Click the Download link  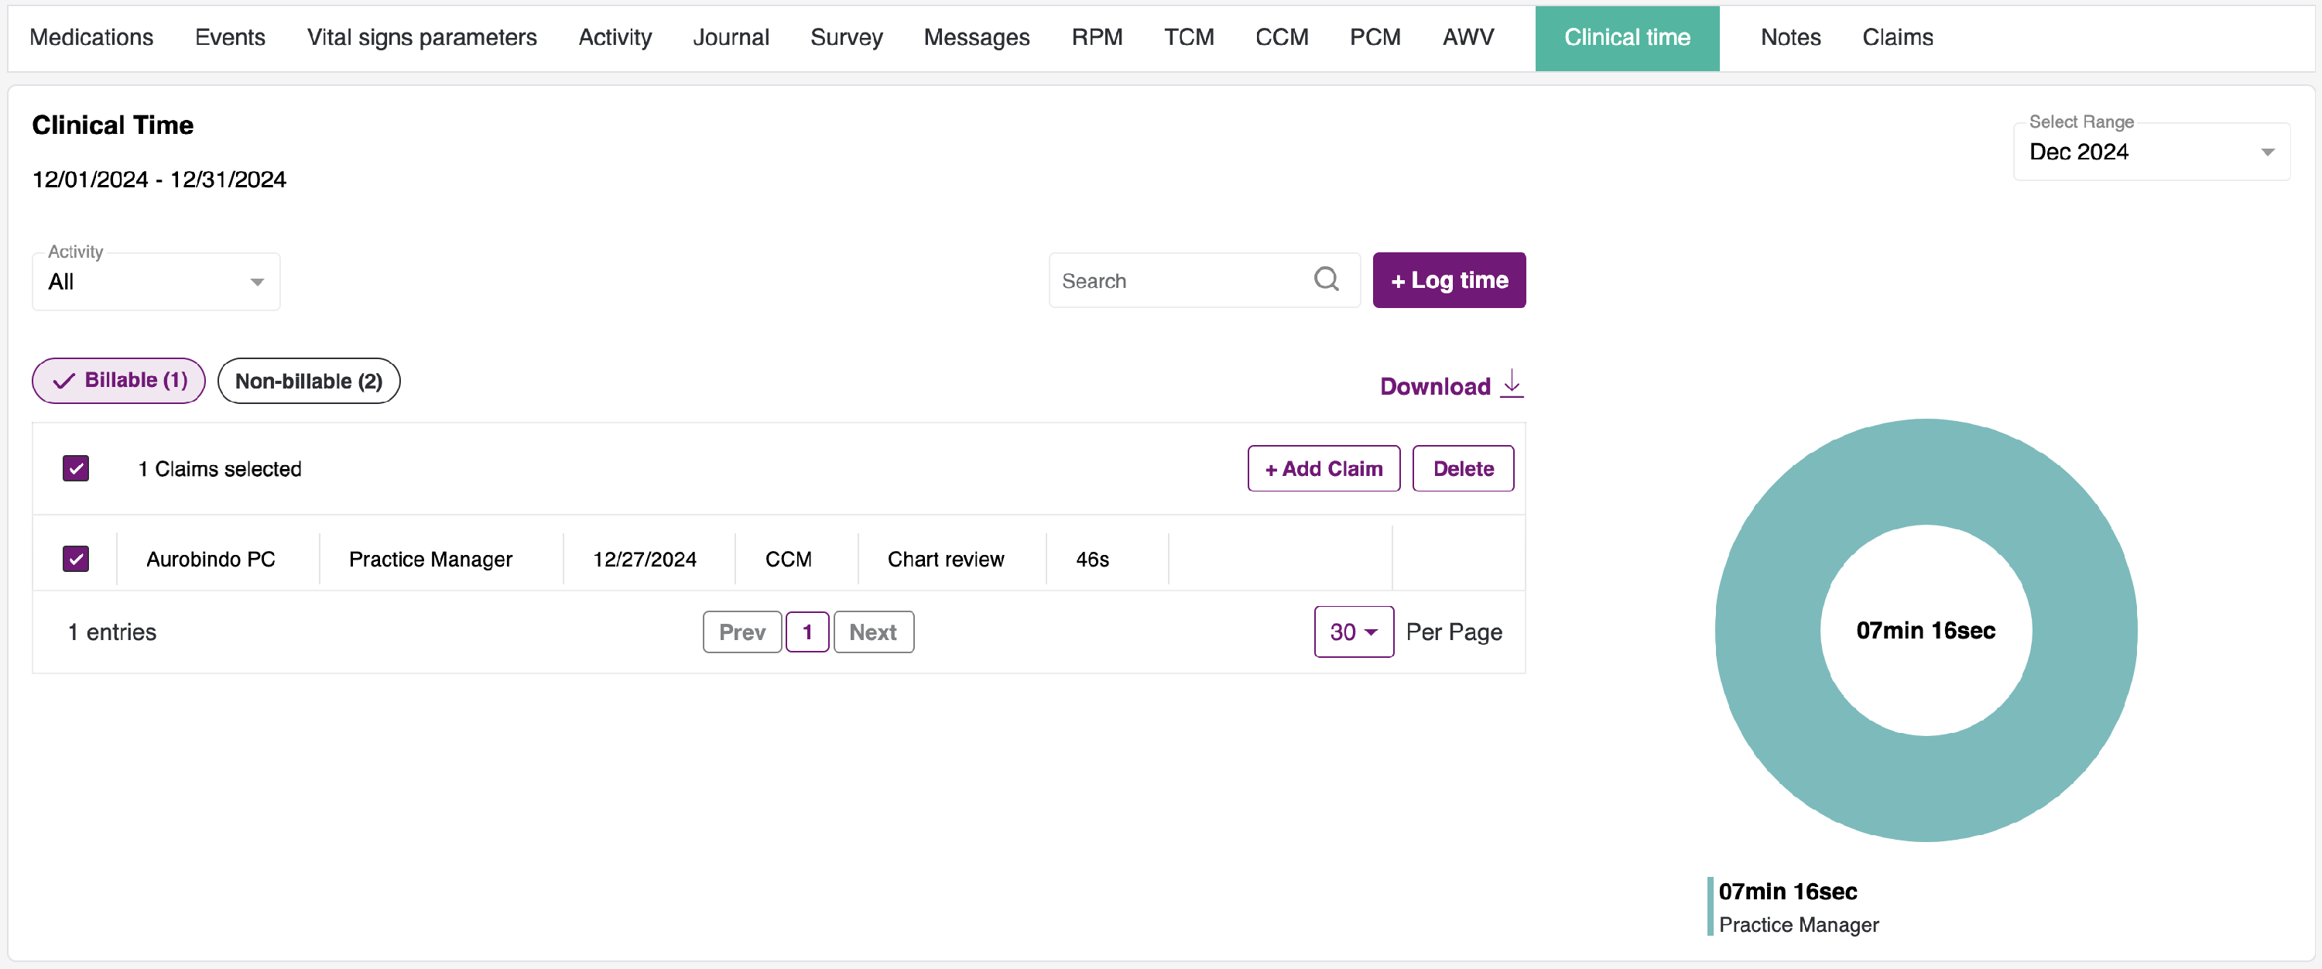[x=1435, y=385]
